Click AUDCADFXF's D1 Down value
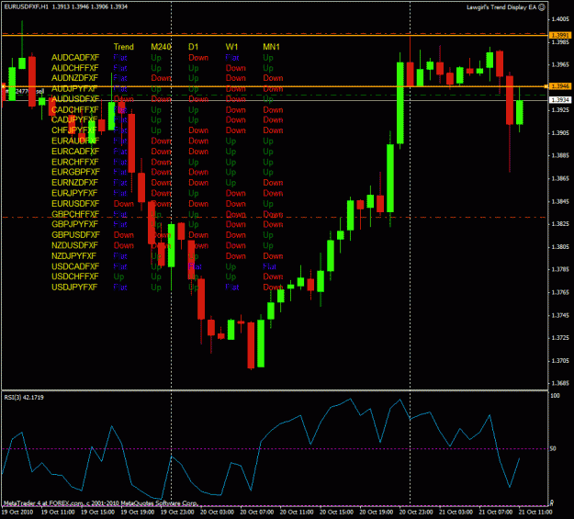The width and height of the screenshot is (574, 519). coord(198,58)
